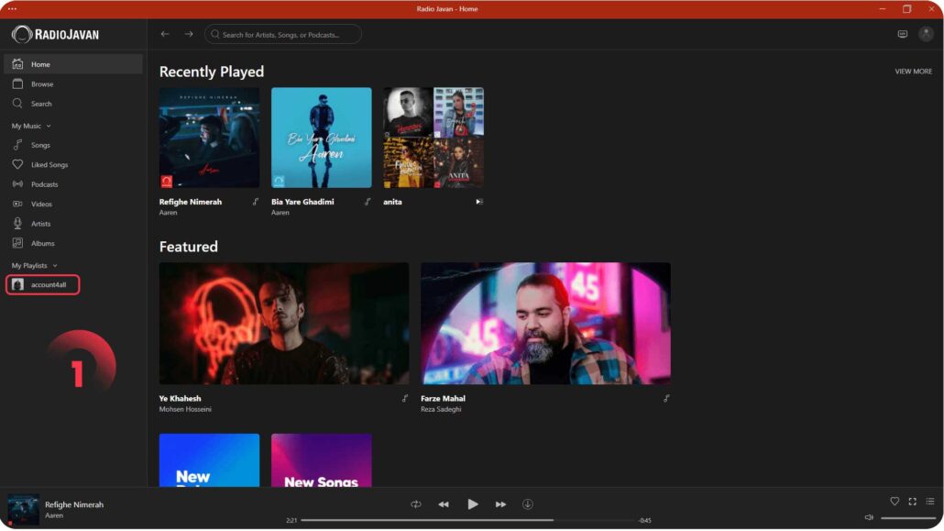This screenshot has width=944, height=531.
Task: Seek within the song progress bar
Action: click(x=467, y=520)
